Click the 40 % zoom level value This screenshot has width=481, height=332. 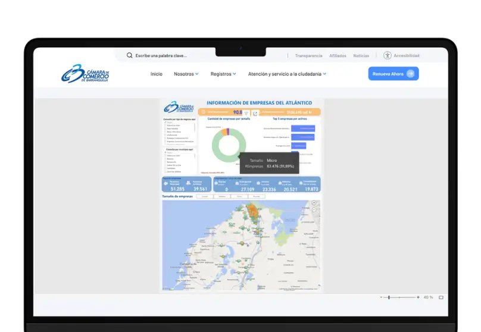(428, 297)
